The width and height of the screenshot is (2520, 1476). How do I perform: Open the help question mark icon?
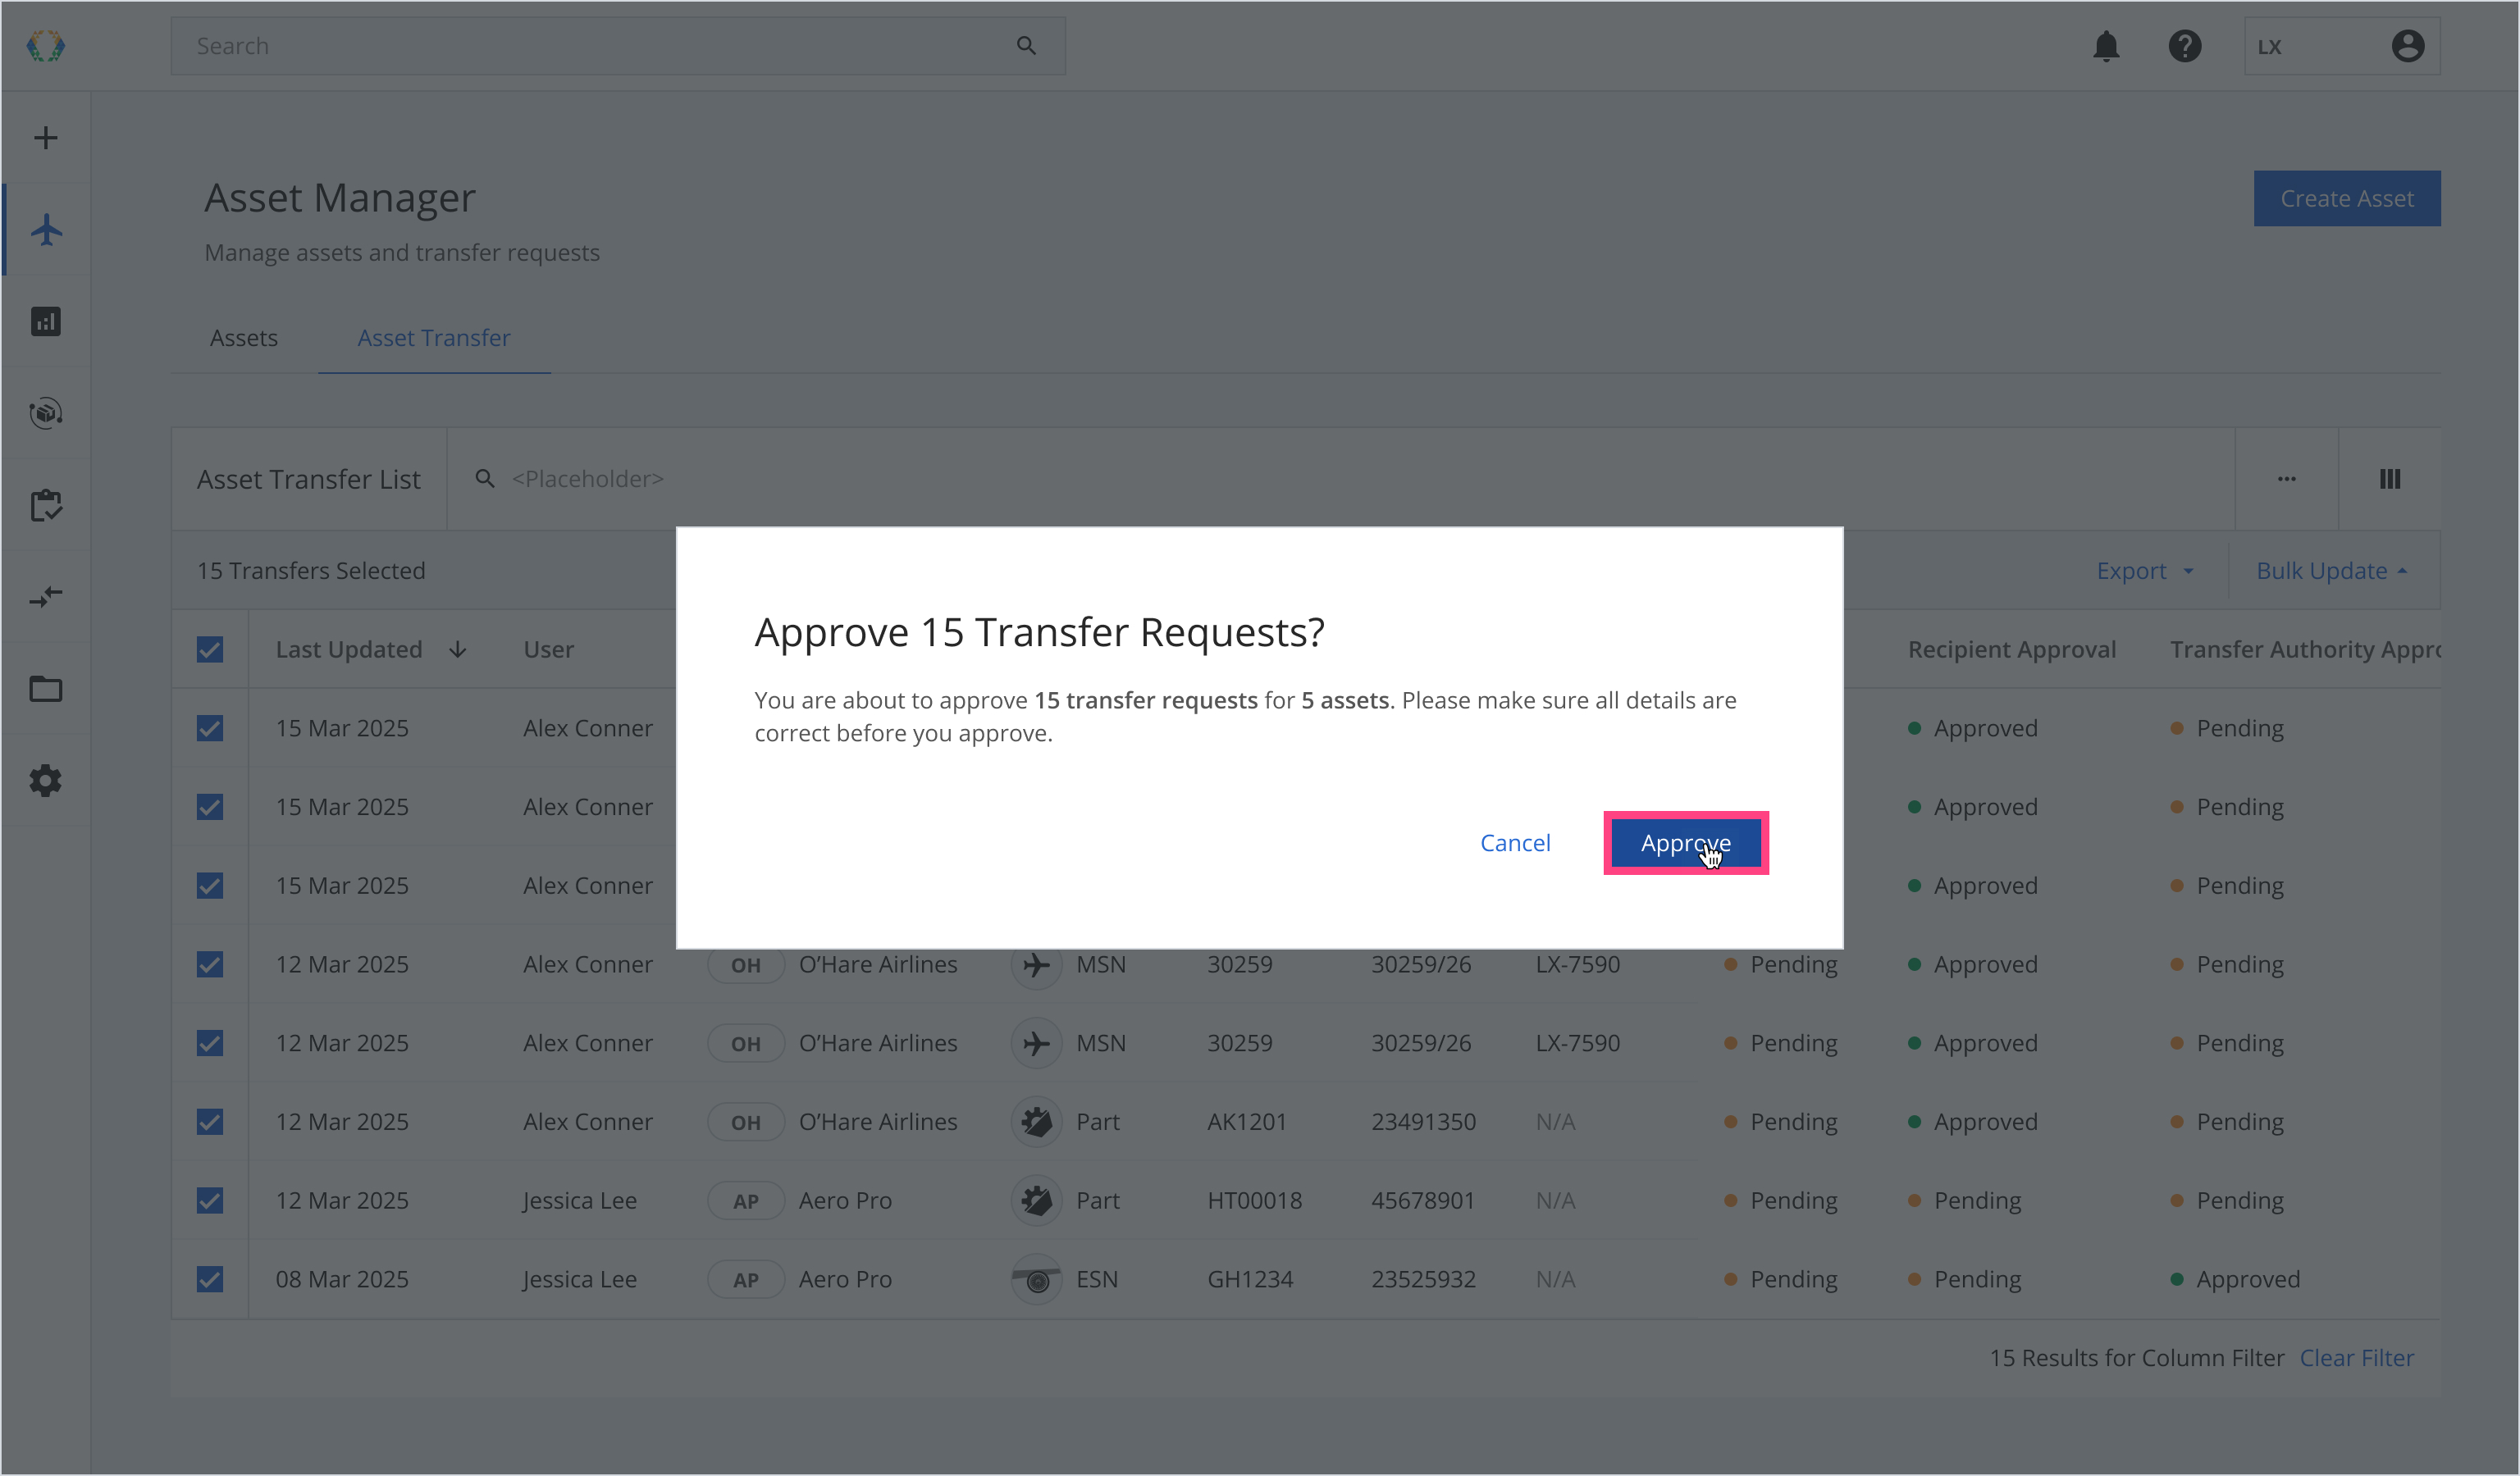point(2185,46)
